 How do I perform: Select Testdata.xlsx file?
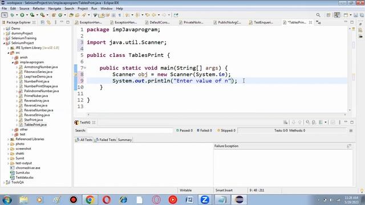[x=25, y=178]
